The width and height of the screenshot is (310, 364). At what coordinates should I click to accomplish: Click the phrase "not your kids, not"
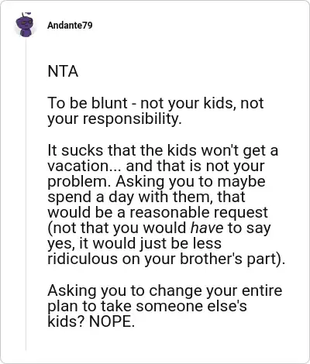coord(202,103)
